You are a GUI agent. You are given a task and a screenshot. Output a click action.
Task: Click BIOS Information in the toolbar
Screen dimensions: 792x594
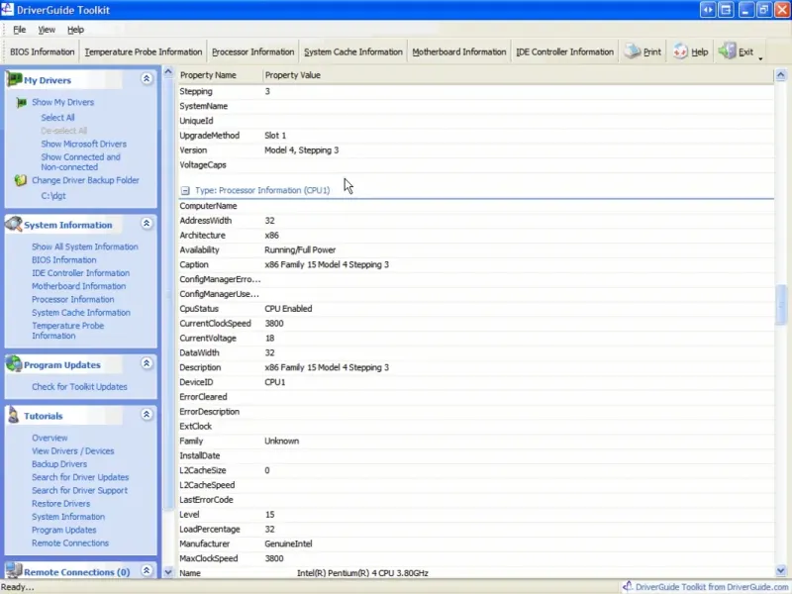pyautogui.click(x=42, y=51)
